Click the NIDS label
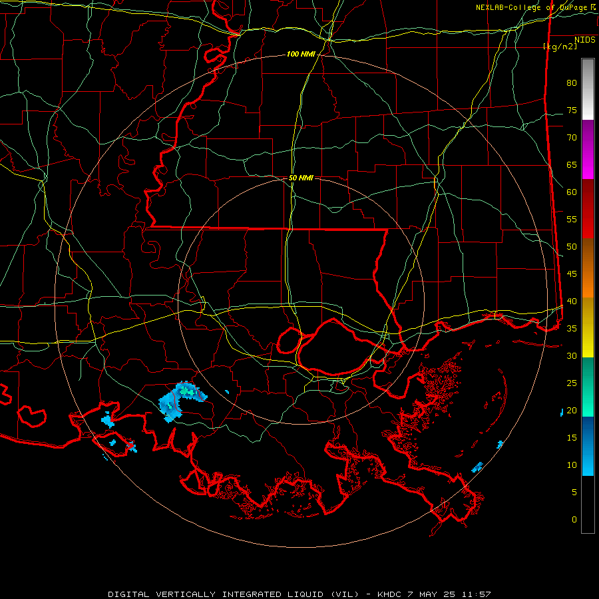Image resolution: width=599 pixels, height=599 pixels. pyautogui.click(x=584, y=40)
